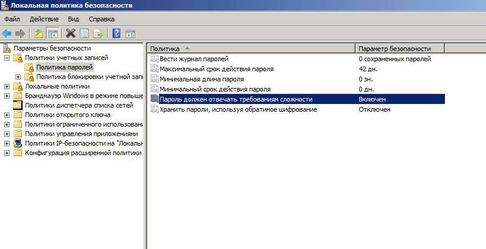Select the Политика паролей tree item
This screenshot has width=486, height=249.
[64, 68]
